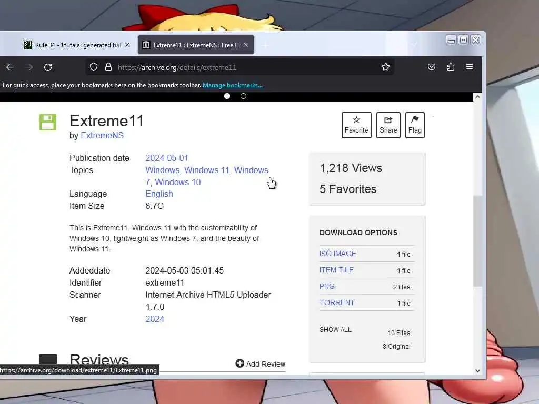Screen dimensions: 539x404
Task: Download the ISO IMAGE file
Action: pos(337,254)
